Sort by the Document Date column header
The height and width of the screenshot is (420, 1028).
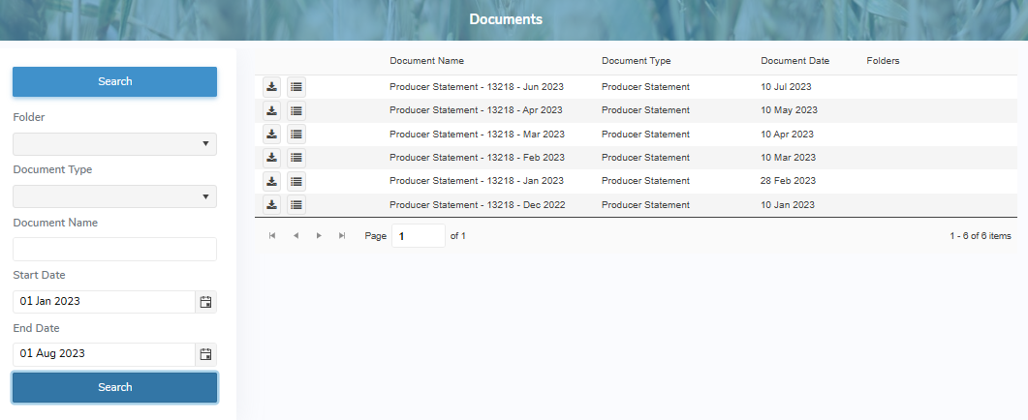[x=794, y=61]
